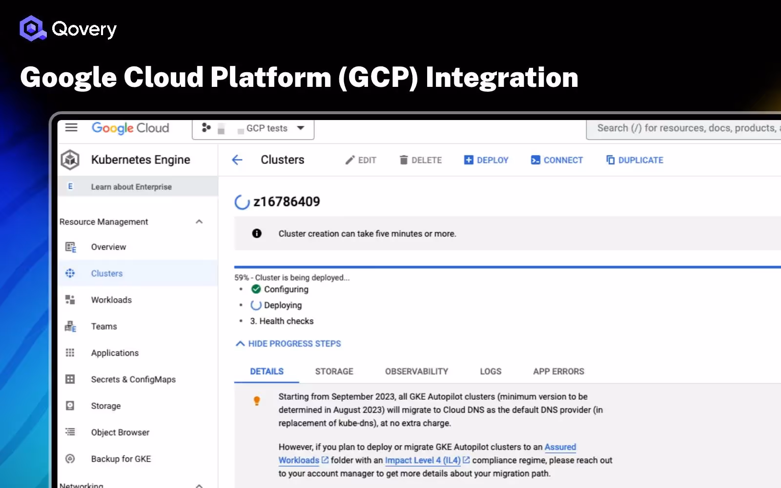Click the back arrow beside Clusters
The image size is (781, 488).
pyautogui.click(x=237, y=160)
